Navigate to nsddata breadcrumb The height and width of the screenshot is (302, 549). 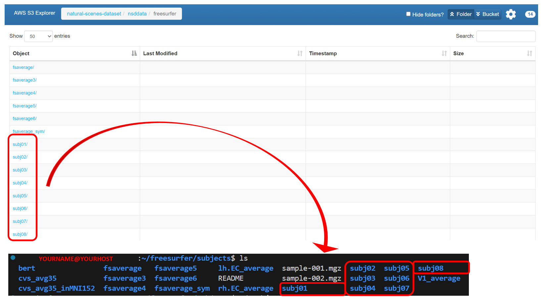tap(137, 14)
